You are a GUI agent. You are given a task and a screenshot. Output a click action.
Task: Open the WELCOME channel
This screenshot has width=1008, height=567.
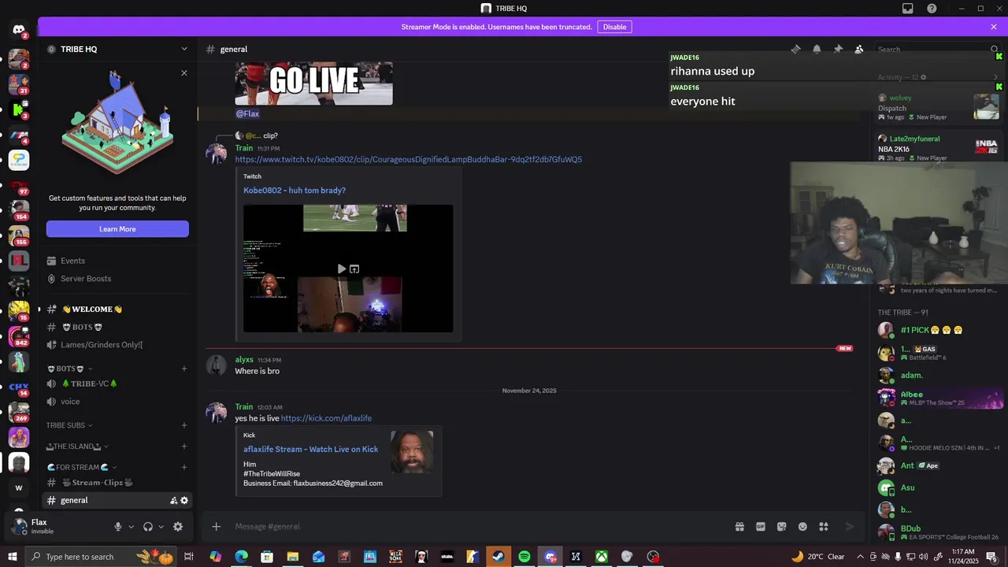(117, 309)
